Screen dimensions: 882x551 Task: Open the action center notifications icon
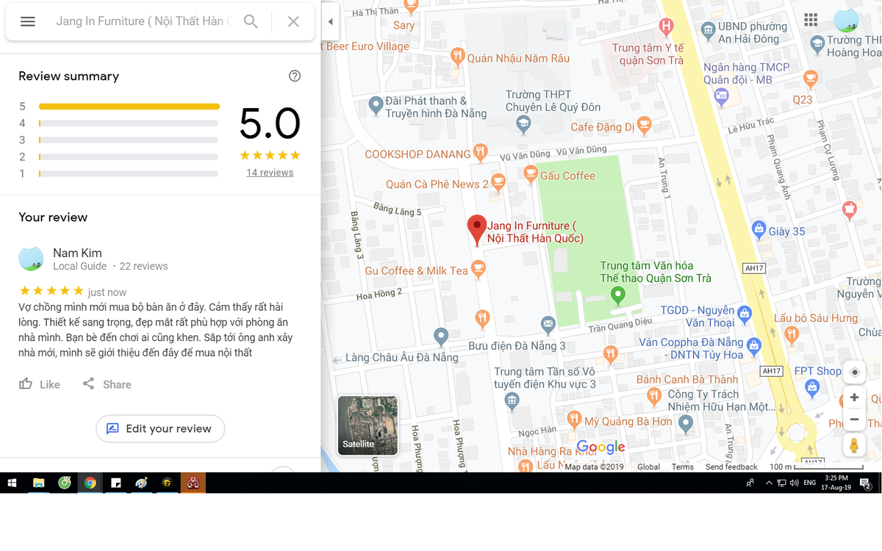pos(865,483)
